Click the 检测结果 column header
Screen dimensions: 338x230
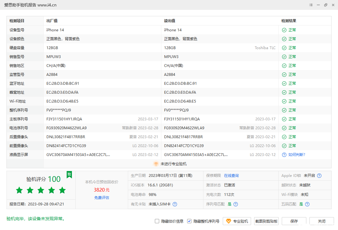(289, 21)
